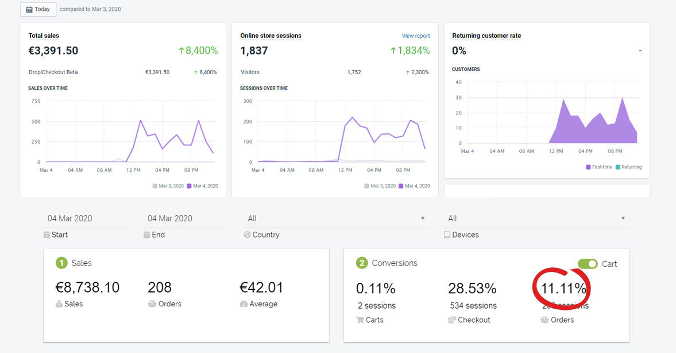Set the End date field 04 Mar 2020
This screenshot has width=676, height=353.
coord(186,218)
